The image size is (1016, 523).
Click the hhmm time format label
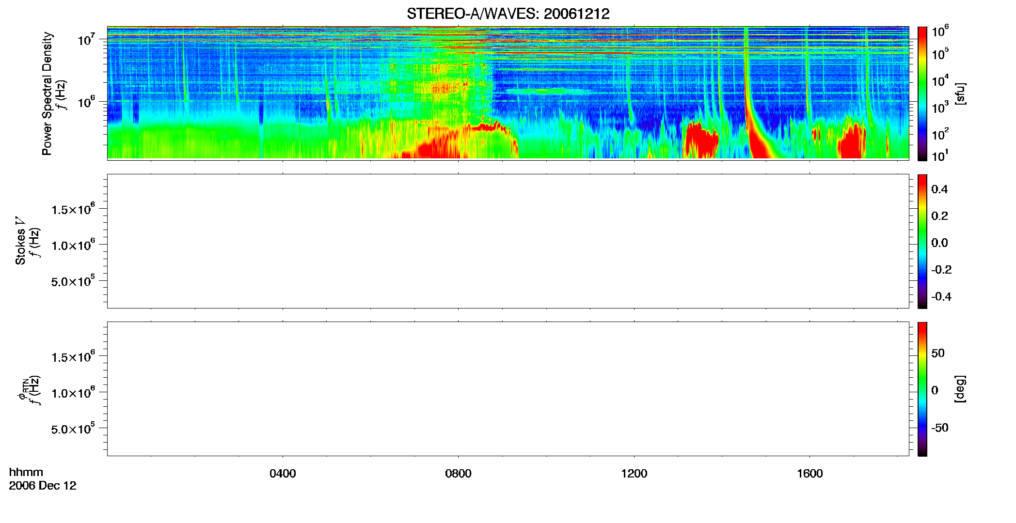click(26, 472)
